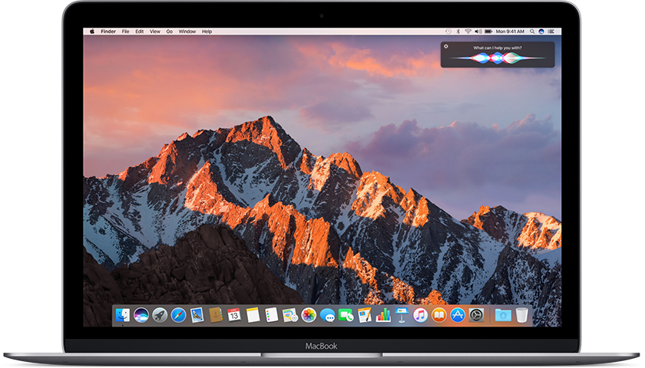Screen dimensions: 645x368
Task: Open Launchpad rocket icon
Action: click(x=160, y=315)
